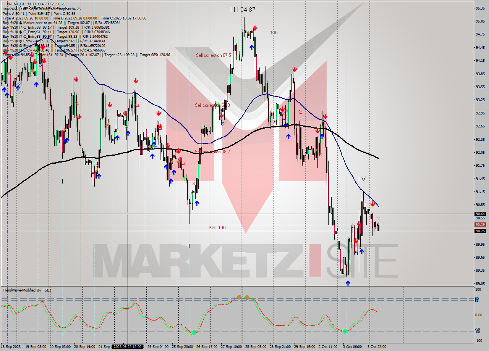Click the C_Entry61: 92.11 line
Viewport: 489px width, 351px height.
[x=56, y=32]
